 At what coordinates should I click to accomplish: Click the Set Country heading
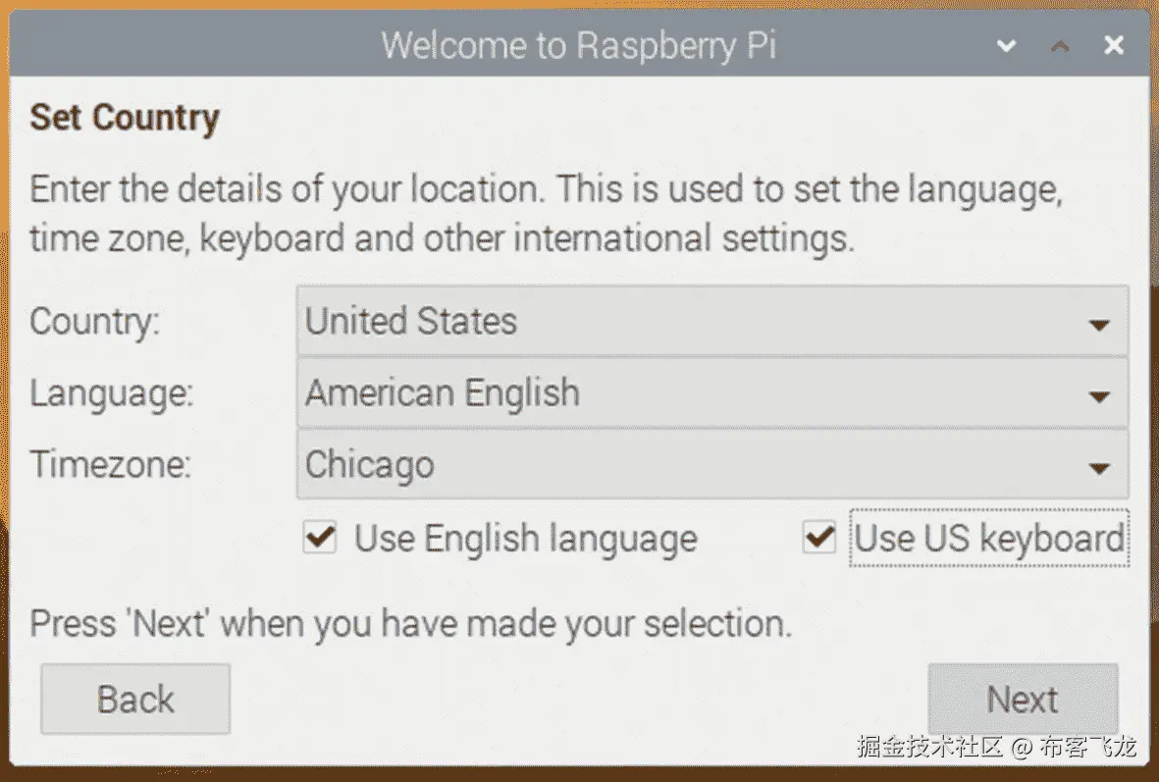pyautogui.click(x=125, y=118)
